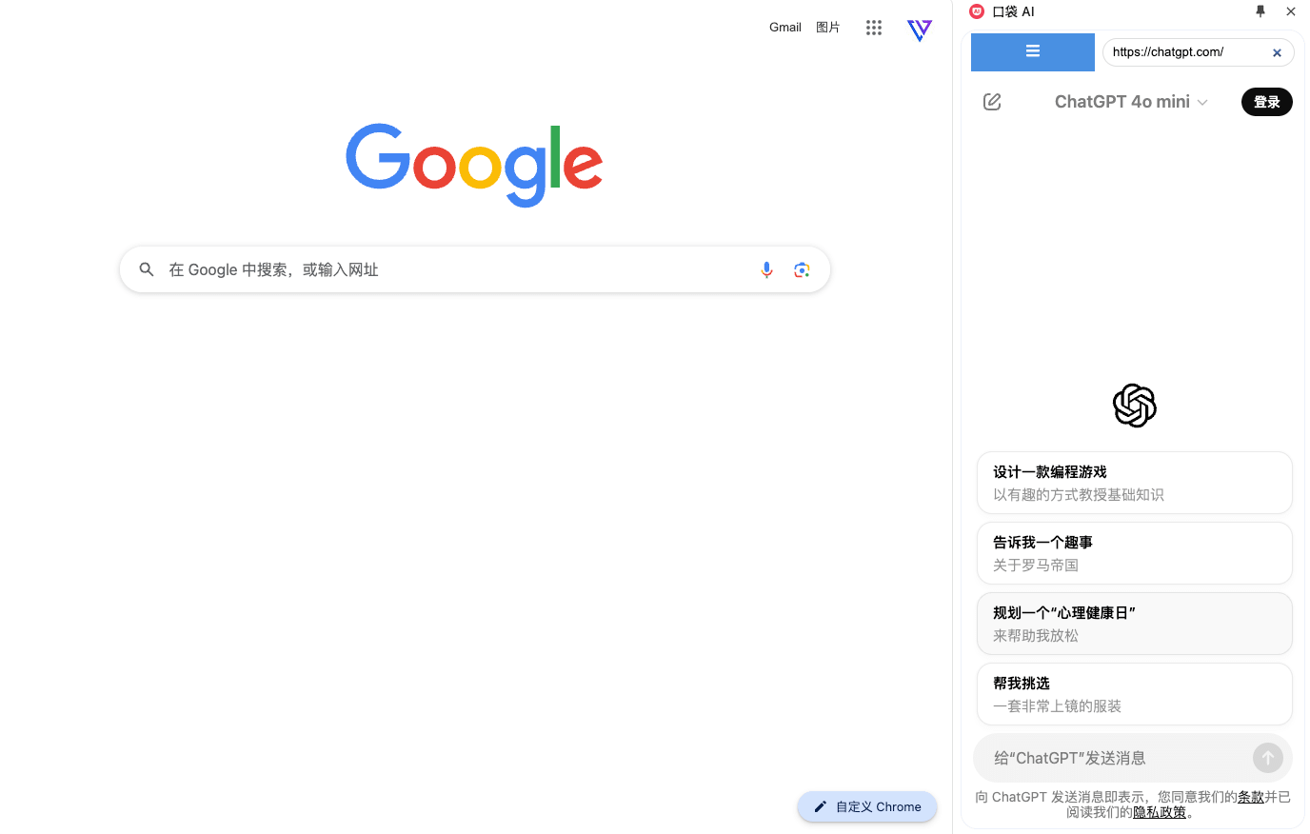Search by image with Google Lens icon
The height and width of the screenshot is (834, 1310).
tap(802, 270)
